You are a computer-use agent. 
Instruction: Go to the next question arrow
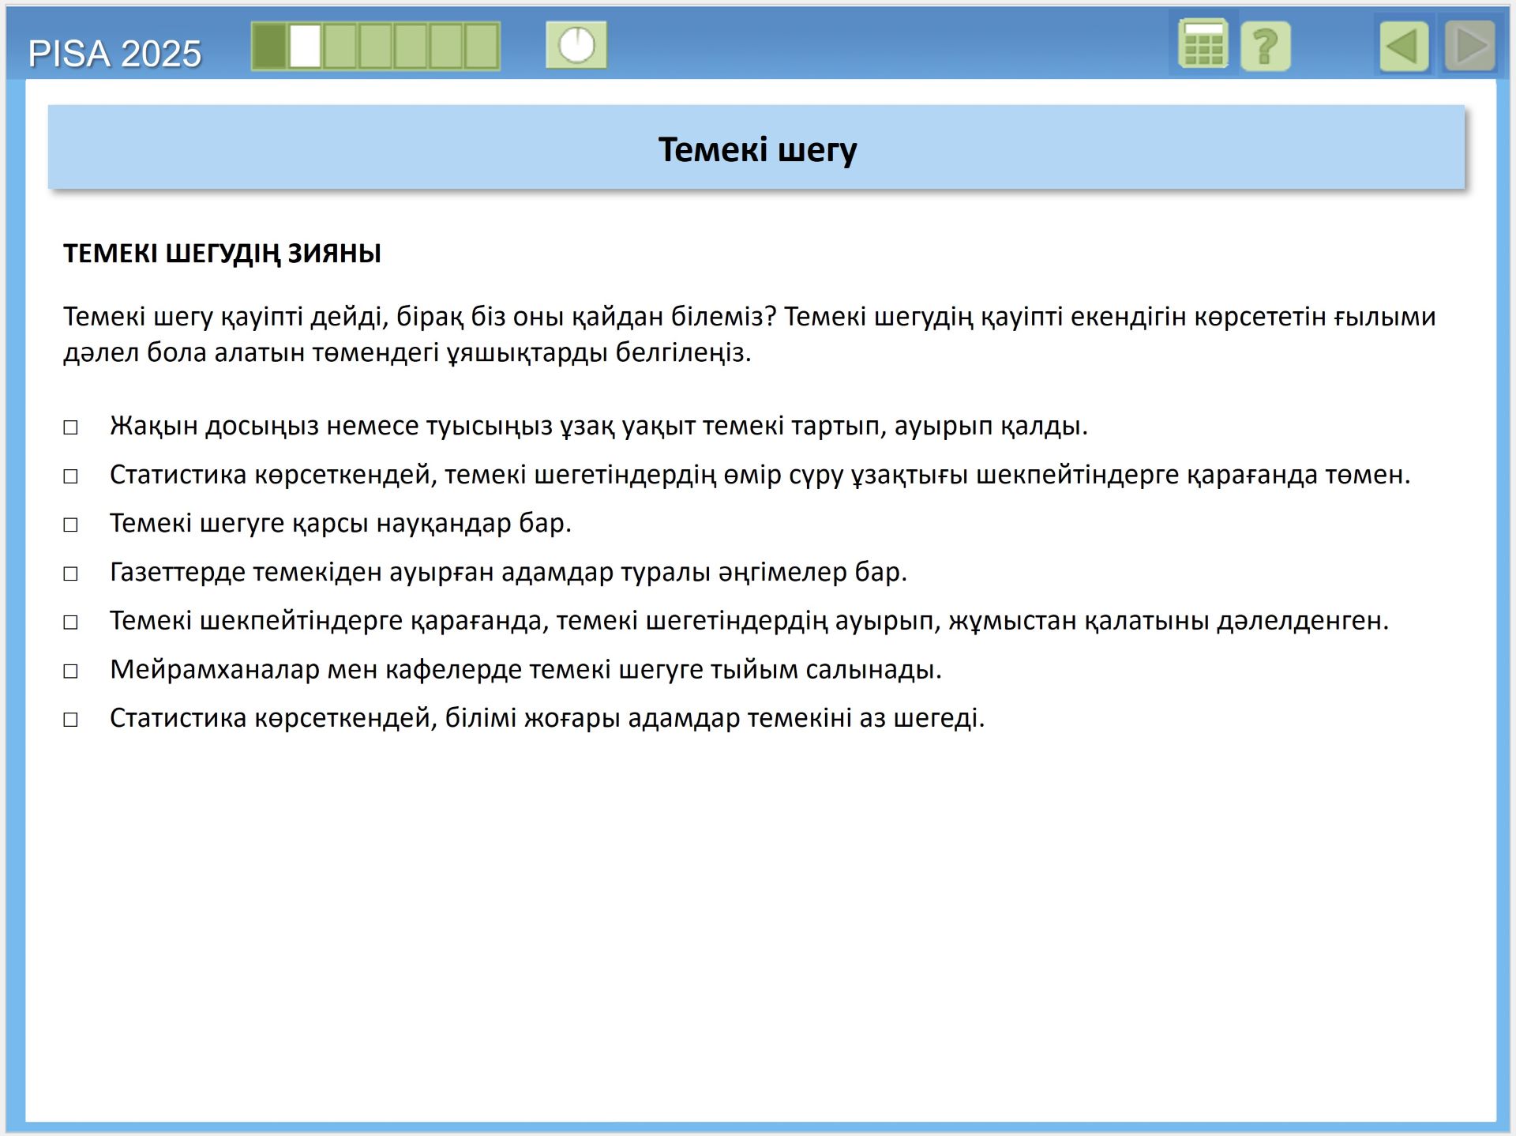click(1470, 47)
